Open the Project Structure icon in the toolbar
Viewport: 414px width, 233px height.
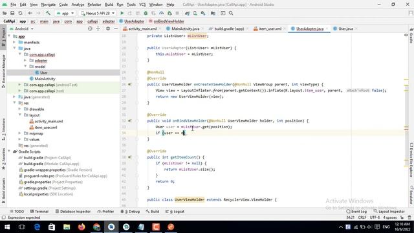coord(213,13)
